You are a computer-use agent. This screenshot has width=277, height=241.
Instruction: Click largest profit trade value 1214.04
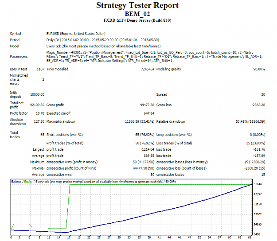[x=148, y=149]
